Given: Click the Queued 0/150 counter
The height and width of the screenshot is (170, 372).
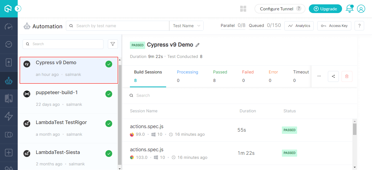Looking at the screenshot, I should coord(265,26).
